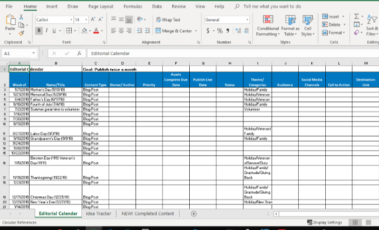Open the Page Layout ribbon tab
Screen dimensions: 379x230
(100, 7)
